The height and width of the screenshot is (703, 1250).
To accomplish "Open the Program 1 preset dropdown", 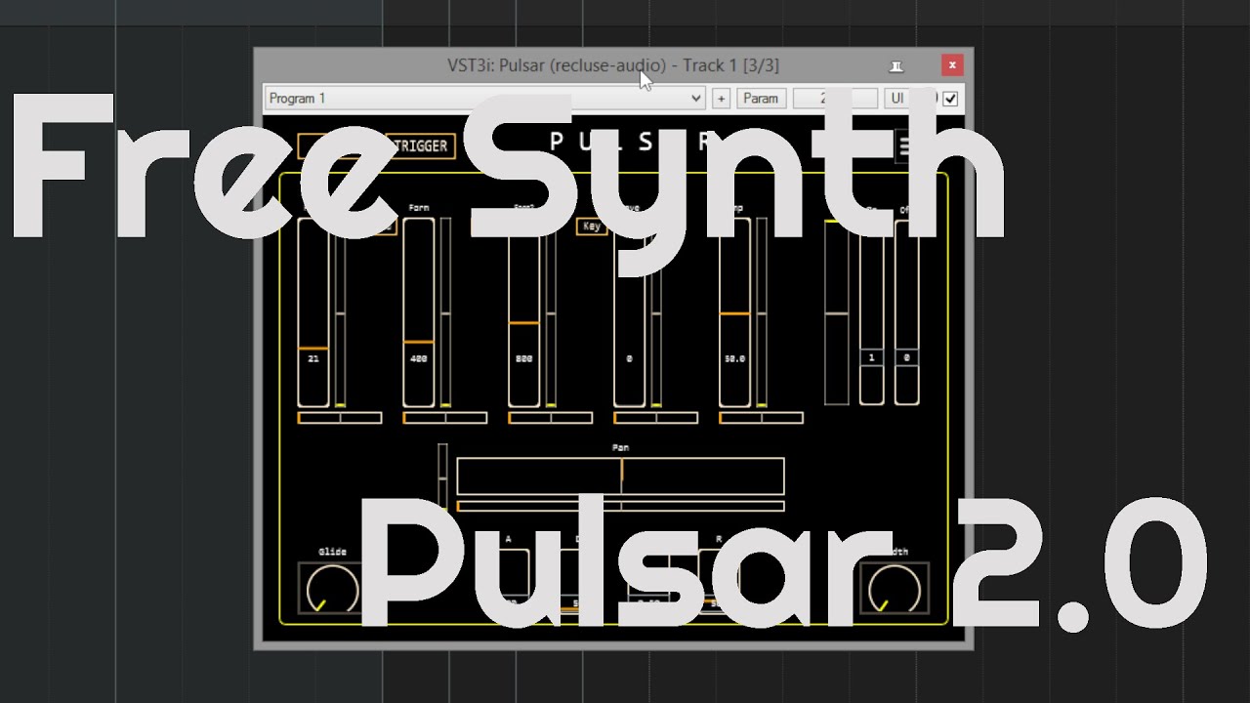I will [484, 99].
